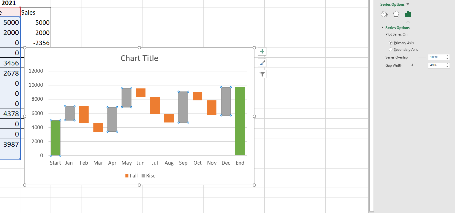Increase Series Overlap with up stepper

point(447,56)
